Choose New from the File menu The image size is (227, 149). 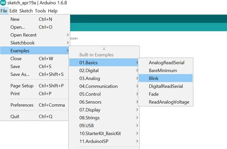pos(34,19)
